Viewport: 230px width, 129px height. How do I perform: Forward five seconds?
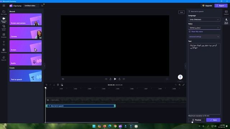(120, 79)
